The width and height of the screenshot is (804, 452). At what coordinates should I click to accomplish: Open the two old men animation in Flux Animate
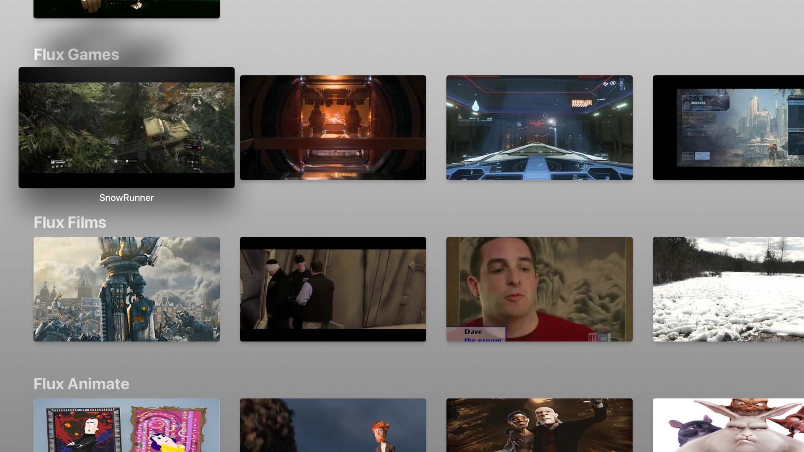539,425
